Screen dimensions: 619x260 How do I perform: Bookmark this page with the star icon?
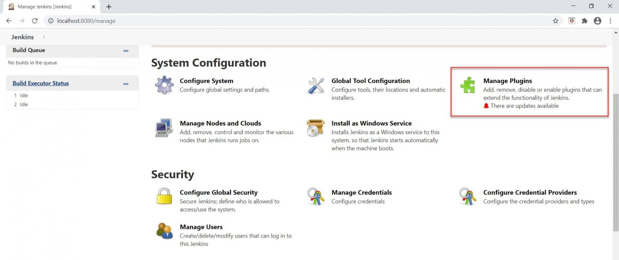(555, 21)
